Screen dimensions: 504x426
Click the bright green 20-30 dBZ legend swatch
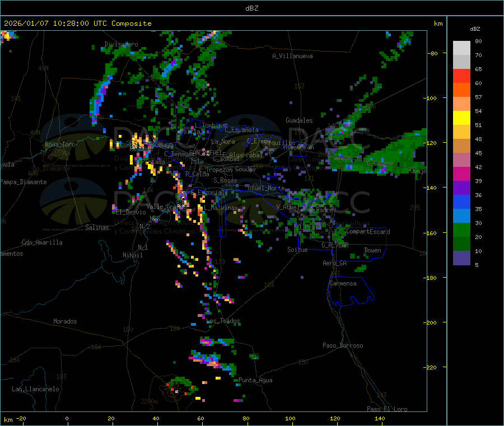coord(461,230)
